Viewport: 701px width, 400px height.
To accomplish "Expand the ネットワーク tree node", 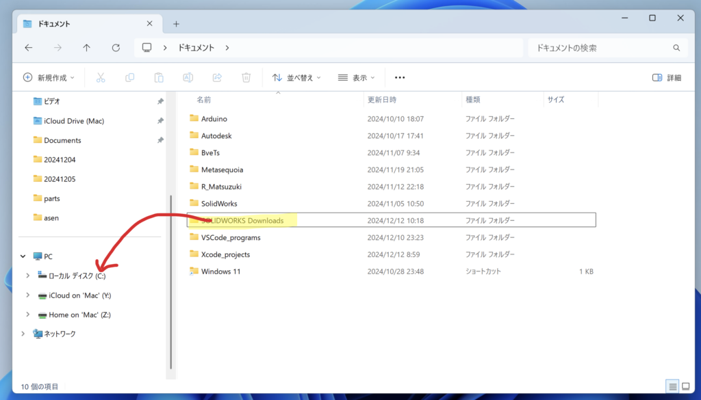I will click(x=23, y=334).
